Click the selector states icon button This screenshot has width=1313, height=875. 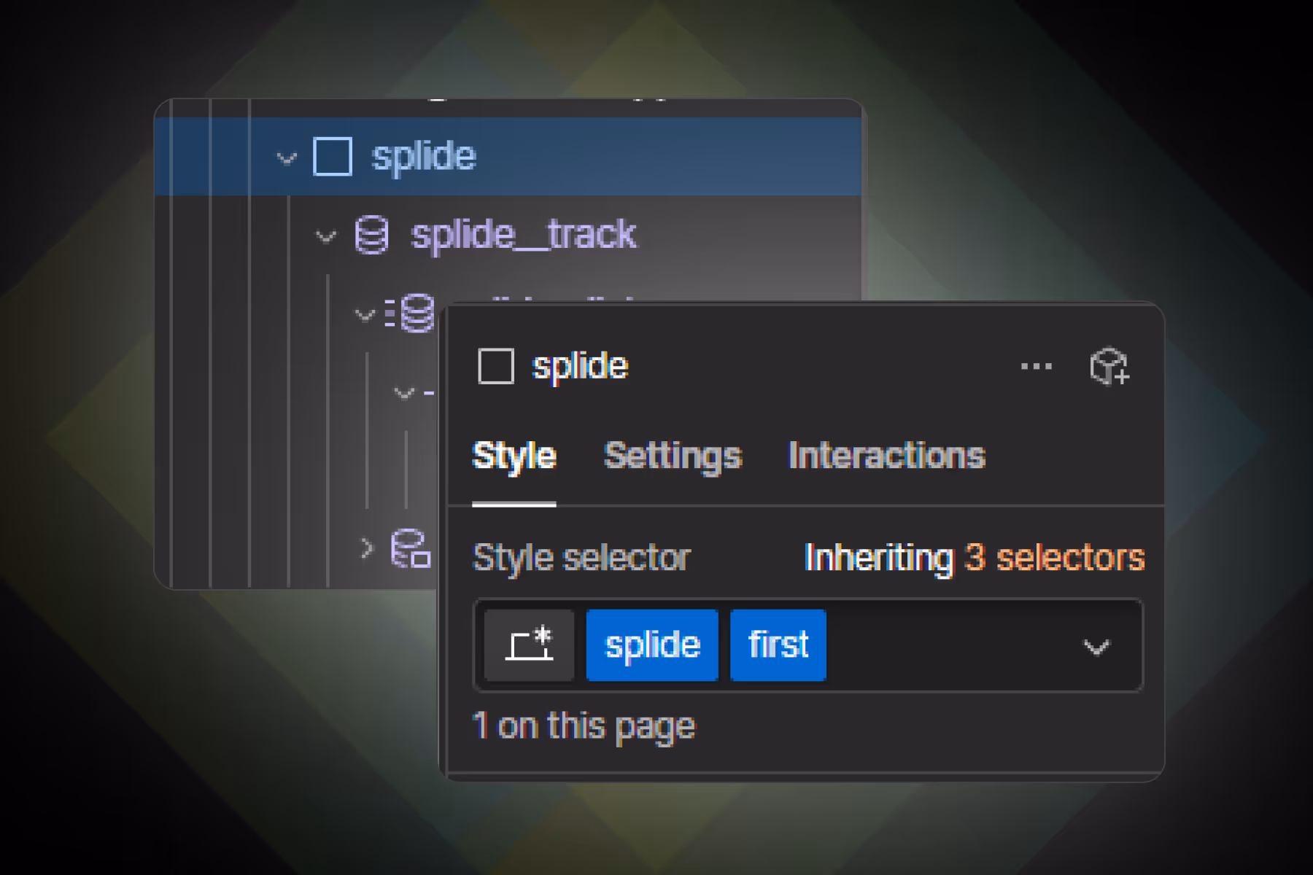pos(530,646)
